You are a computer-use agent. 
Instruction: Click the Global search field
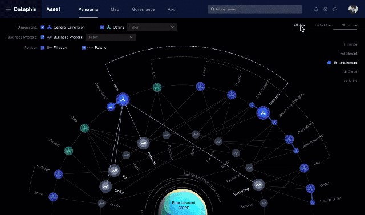click(x=255, y=9)
